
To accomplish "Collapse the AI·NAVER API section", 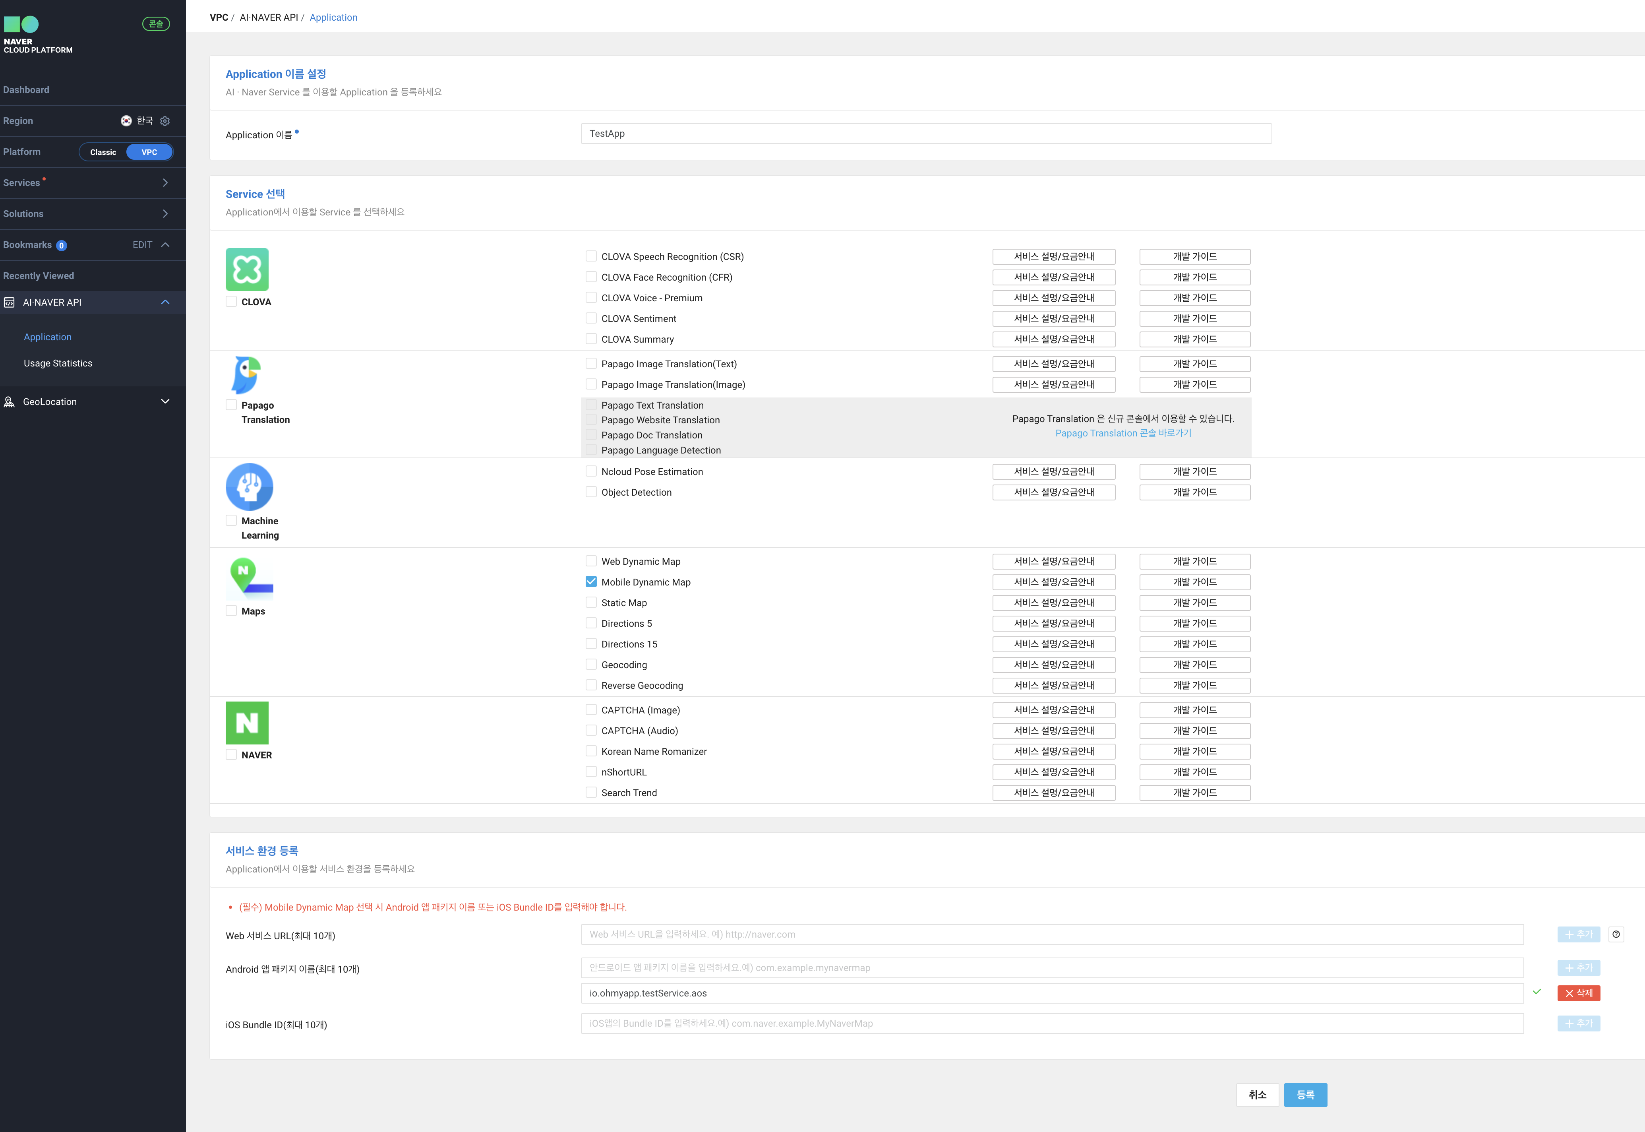I will [165, 302].
